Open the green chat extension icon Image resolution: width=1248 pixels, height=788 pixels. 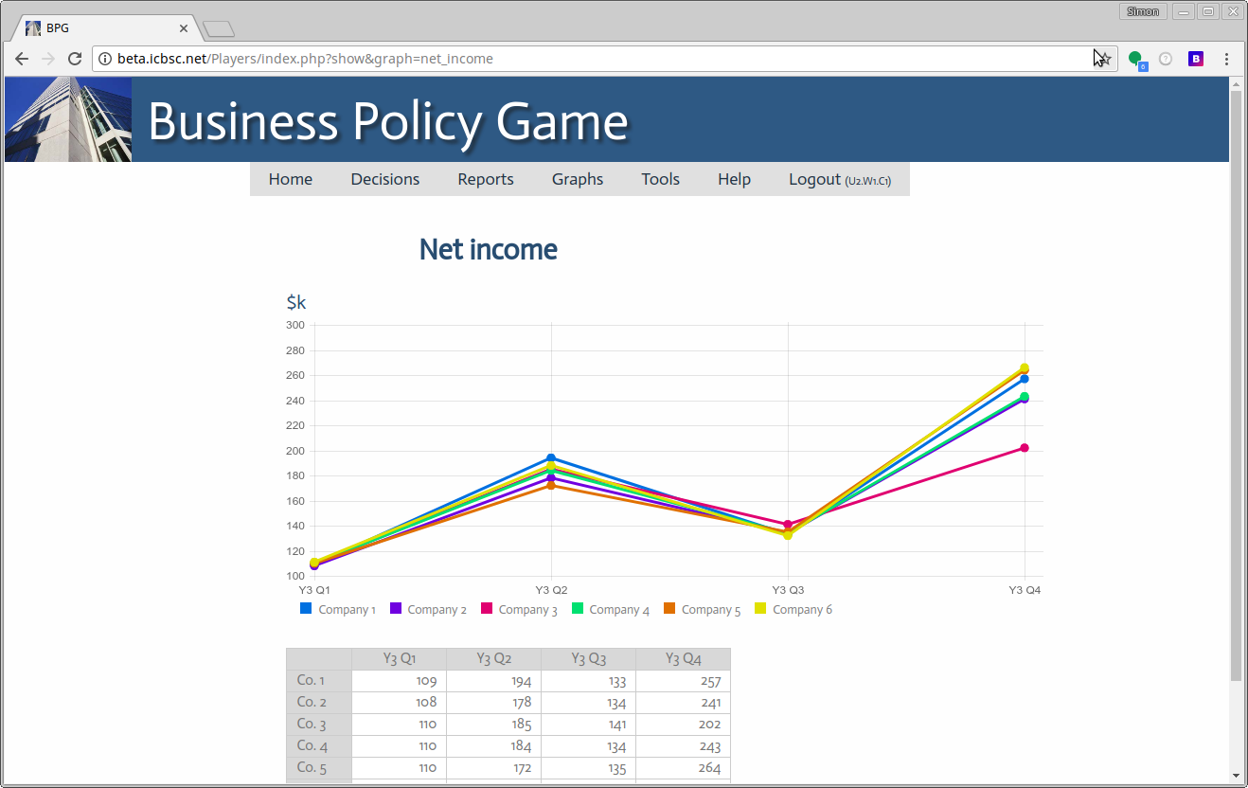[1135, 59]
